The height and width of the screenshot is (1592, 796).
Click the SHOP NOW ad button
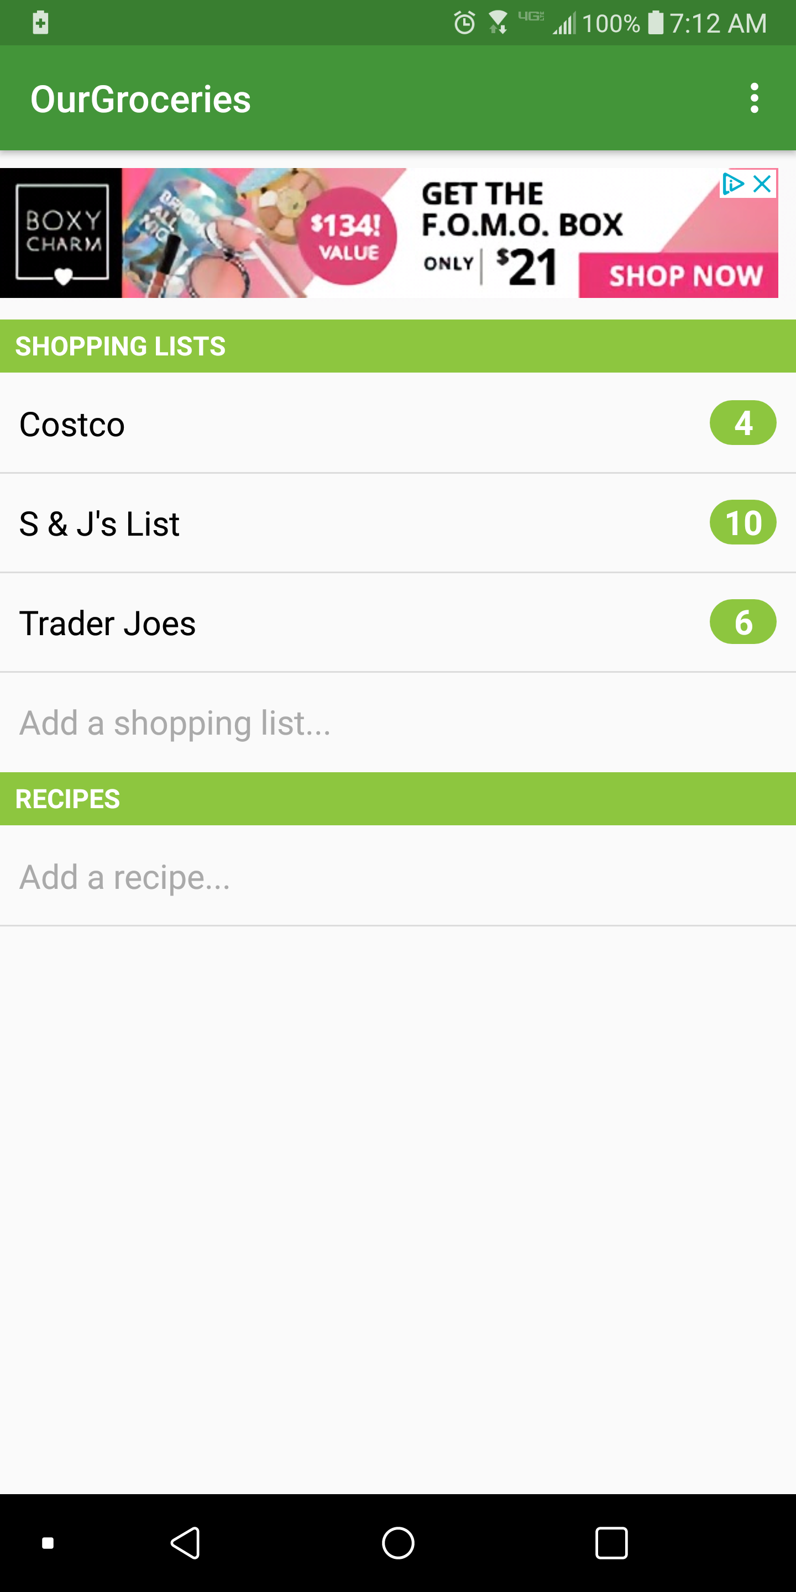click(685, 276)
